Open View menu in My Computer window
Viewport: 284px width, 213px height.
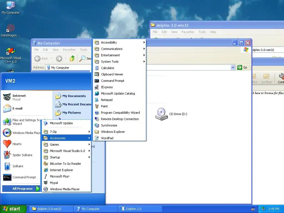tap(55, 50)
